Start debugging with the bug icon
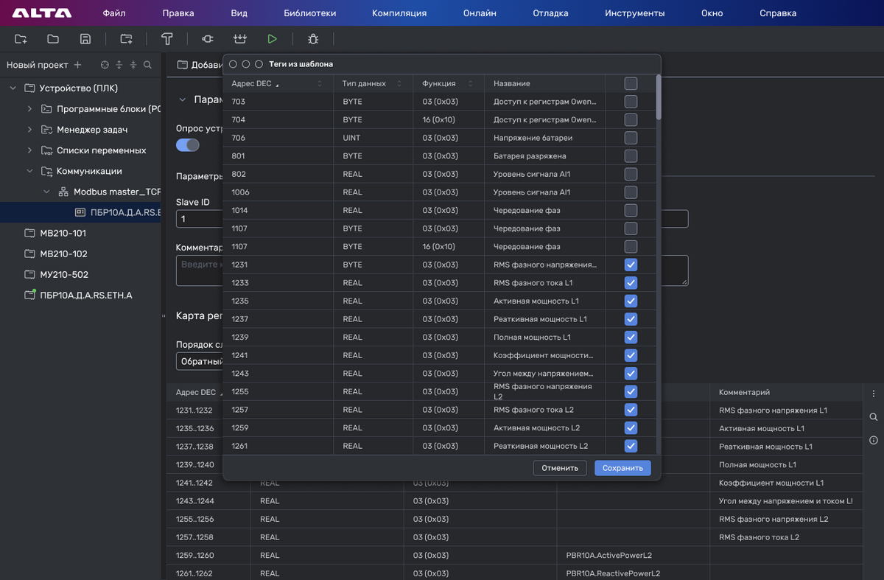This screenshot has height=580, width=884. (x=313, y=39)
